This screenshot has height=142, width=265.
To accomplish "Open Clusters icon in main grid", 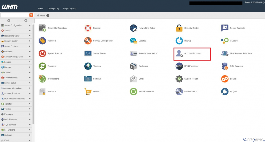I will click(225, 41).
